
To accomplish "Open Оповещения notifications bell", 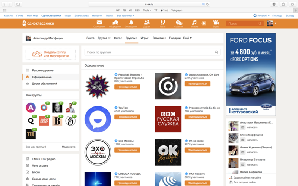I will [x=131, y=23].
